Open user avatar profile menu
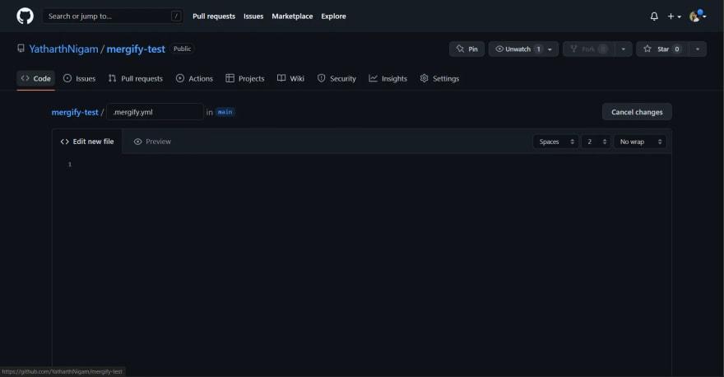Screen dimensions: 724x377 click(x=697, y=16)
